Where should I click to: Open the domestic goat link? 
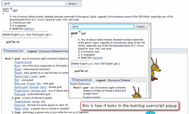38,91
